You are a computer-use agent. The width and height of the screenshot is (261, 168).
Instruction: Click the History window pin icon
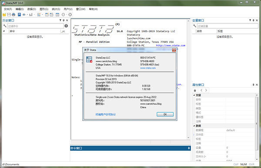click(x=64, y=20)
